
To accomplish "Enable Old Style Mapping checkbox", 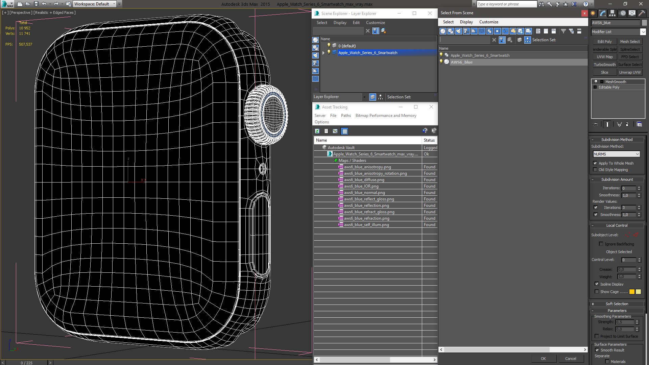I will pos(595,170).
